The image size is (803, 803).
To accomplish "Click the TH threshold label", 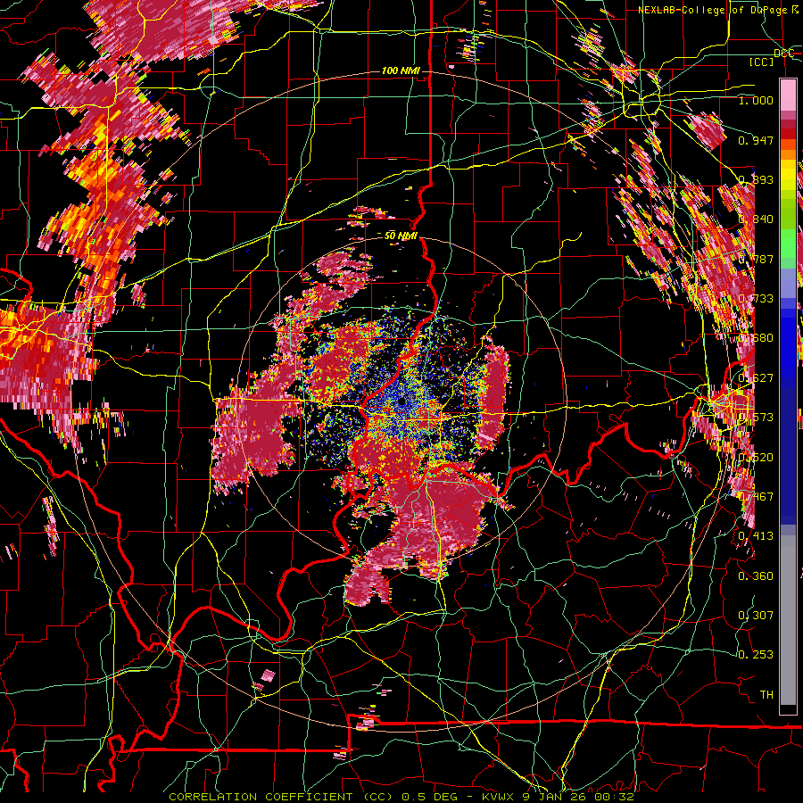I will (766, 695).
